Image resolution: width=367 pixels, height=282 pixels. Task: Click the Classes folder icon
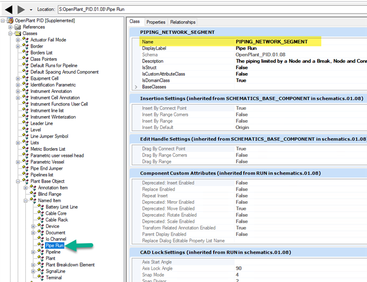click(x=17, y=34)
